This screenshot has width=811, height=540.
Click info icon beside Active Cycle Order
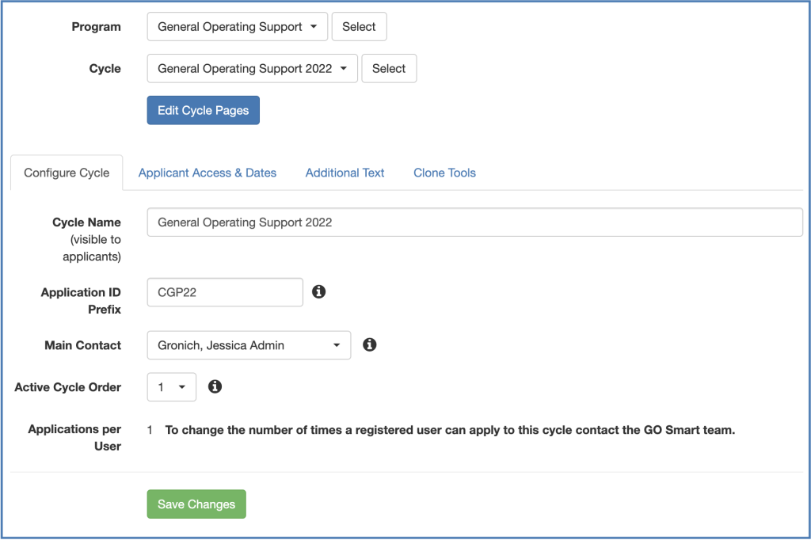215,387
